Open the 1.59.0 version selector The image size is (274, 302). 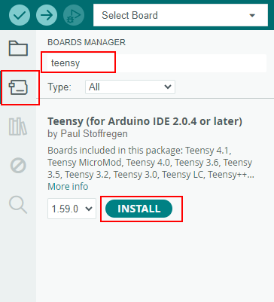[x=72, y=209]
